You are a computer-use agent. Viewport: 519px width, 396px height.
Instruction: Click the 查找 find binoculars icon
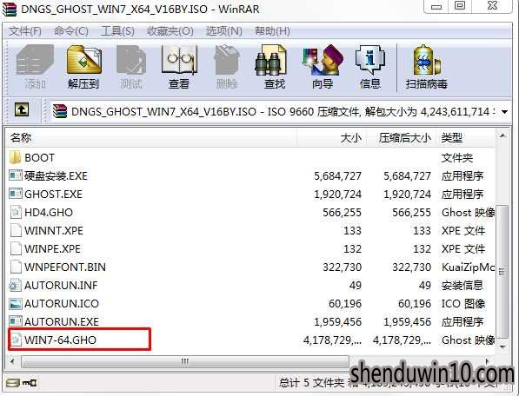point(274,67)
